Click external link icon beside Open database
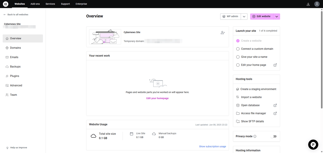Image resolution: width=323 pixels, height=153 pixels. [275, 105]
